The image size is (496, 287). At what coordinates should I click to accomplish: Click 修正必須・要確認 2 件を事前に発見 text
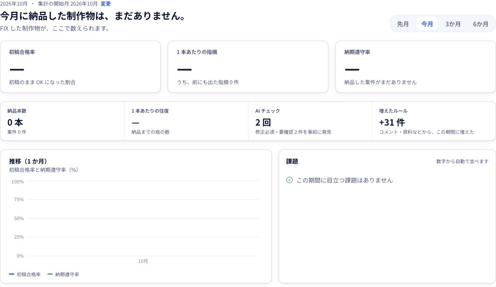click(x=293, y=132)
